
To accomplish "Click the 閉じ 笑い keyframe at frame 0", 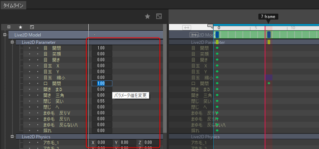I will coord(217,101).
